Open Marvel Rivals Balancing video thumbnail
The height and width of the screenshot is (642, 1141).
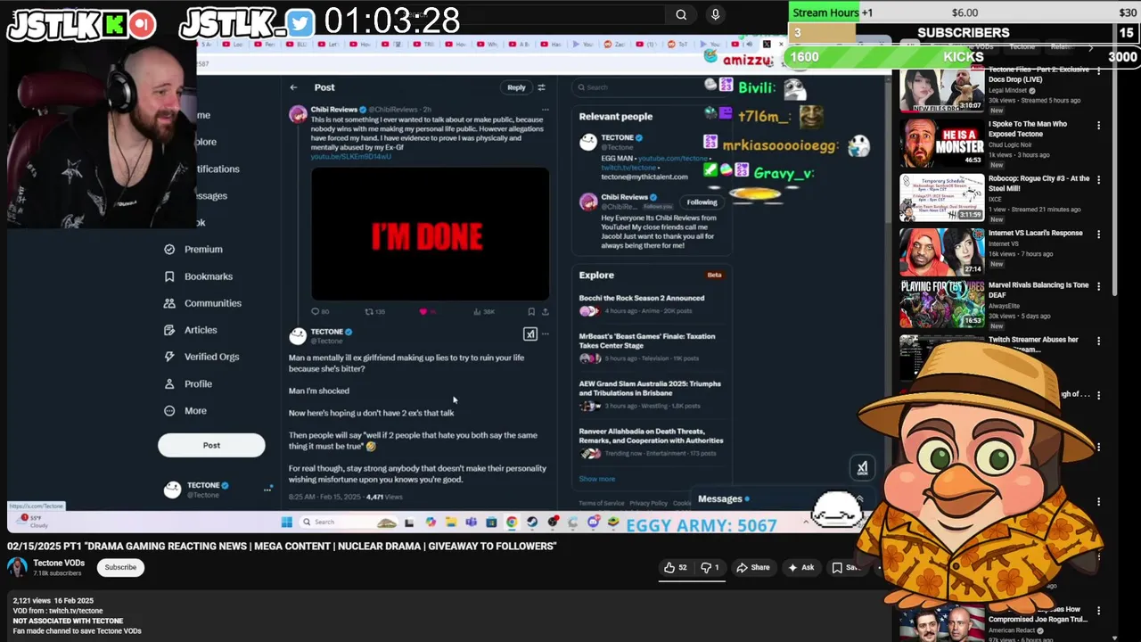[x=941, y=306]
